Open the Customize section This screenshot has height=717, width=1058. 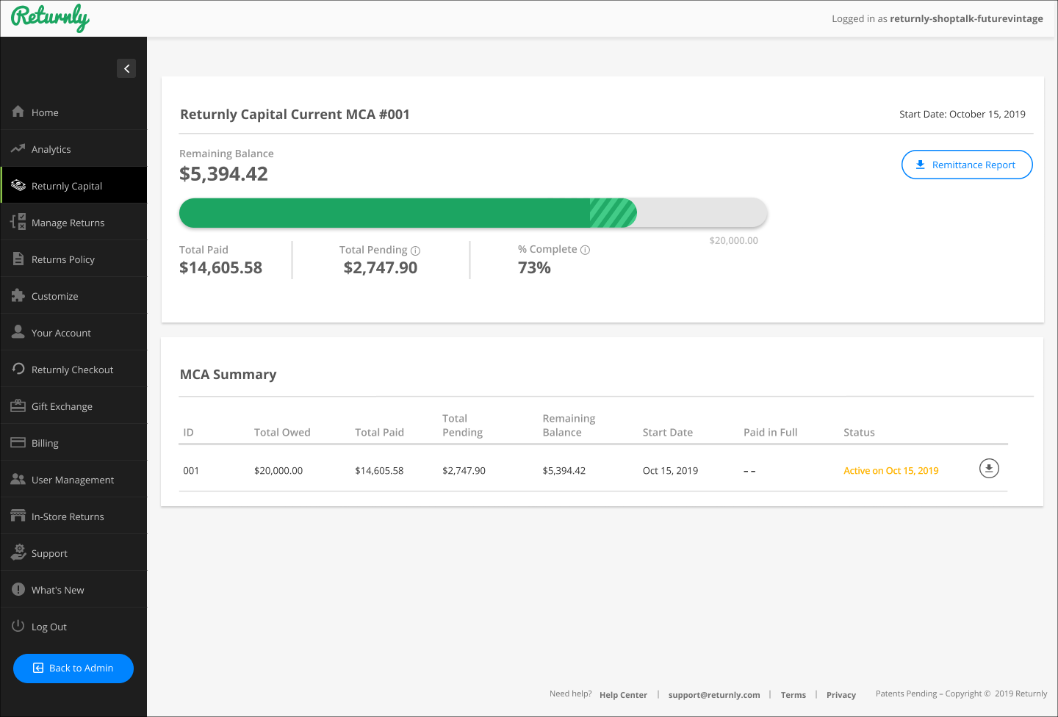73,295
